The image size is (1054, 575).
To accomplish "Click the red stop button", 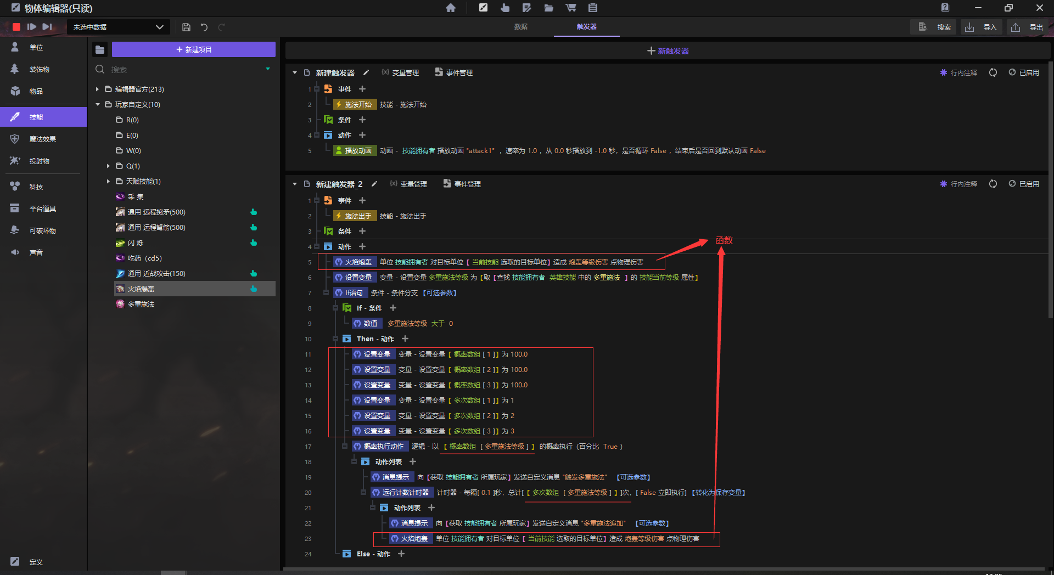I will click(16, 27).
